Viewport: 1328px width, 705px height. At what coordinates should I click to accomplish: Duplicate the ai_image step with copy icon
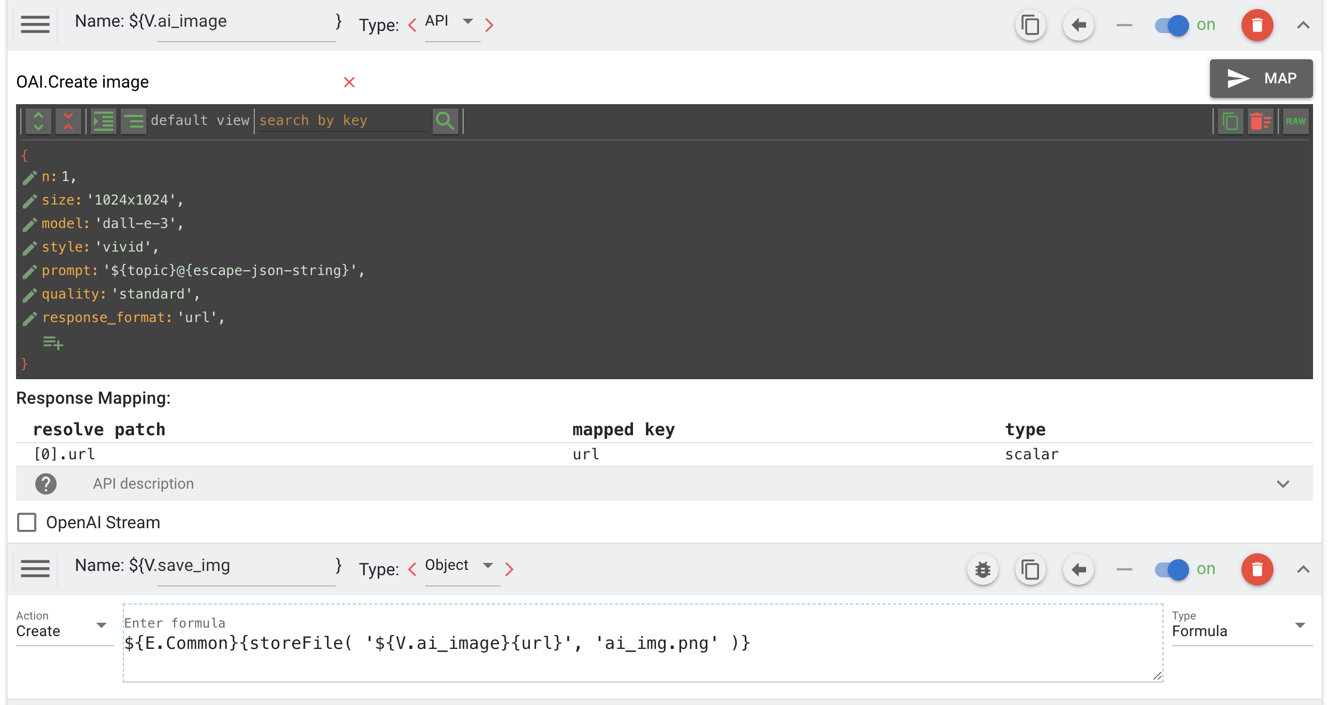1030,25
